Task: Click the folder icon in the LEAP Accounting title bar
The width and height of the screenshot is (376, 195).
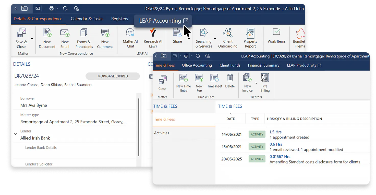Action: point(163,56)
